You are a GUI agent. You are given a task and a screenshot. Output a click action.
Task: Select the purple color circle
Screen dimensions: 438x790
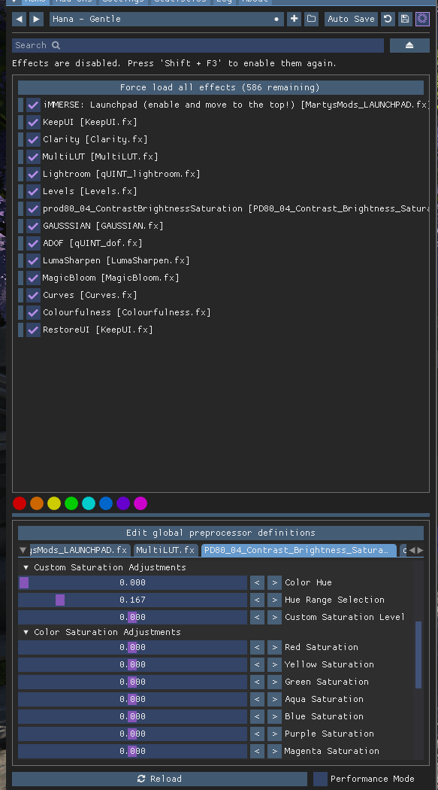(123, 503)
